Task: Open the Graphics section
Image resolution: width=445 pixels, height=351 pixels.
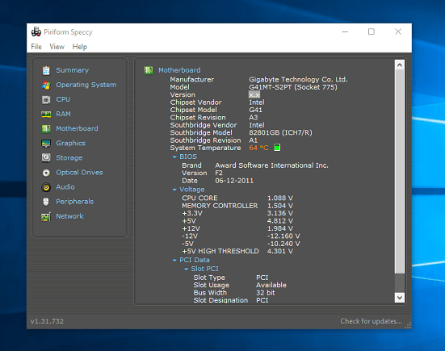Action: [70, 143]
